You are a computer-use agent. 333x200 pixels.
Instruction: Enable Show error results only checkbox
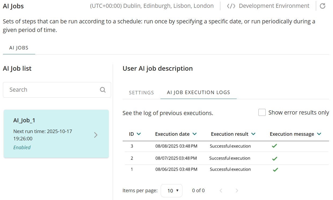click(262, 112)
